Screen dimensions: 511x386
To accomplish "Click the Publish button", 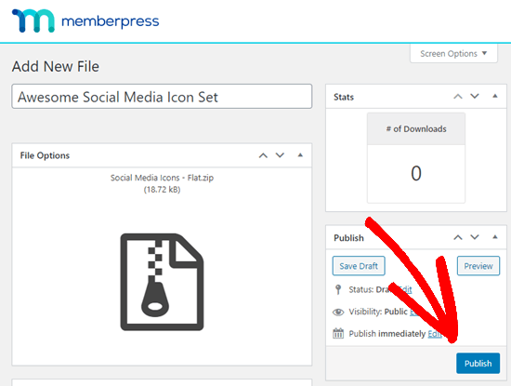I will pyautogui.click(x=478, y=363).
